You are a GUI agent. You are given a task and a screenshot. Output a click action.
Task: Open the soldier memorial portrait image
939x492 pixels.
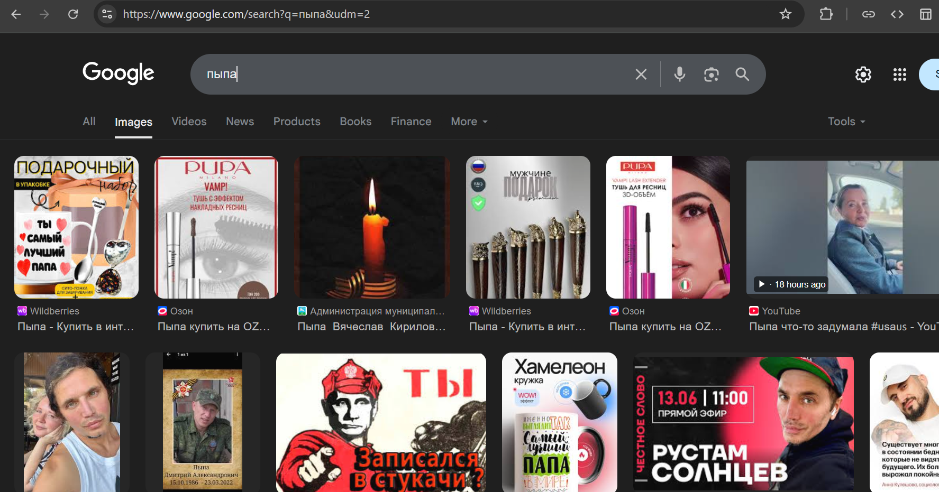click(203, 422)
